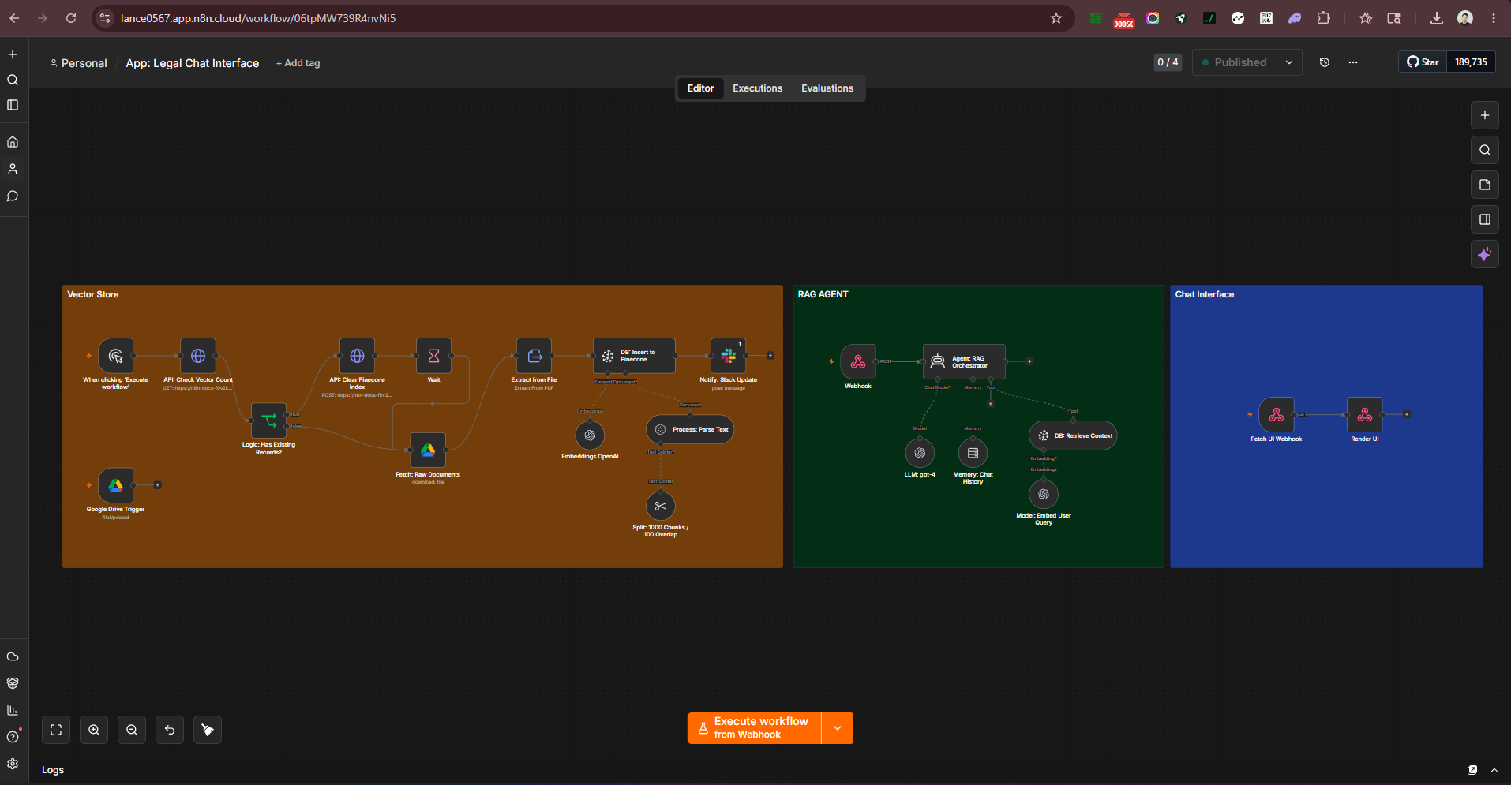Click the browser address bar URL

point(258,18)
